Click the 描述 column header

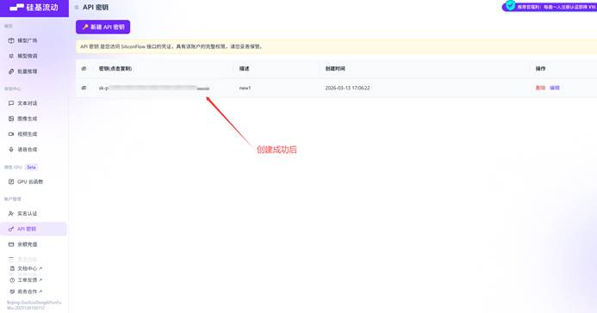point(244,69)
